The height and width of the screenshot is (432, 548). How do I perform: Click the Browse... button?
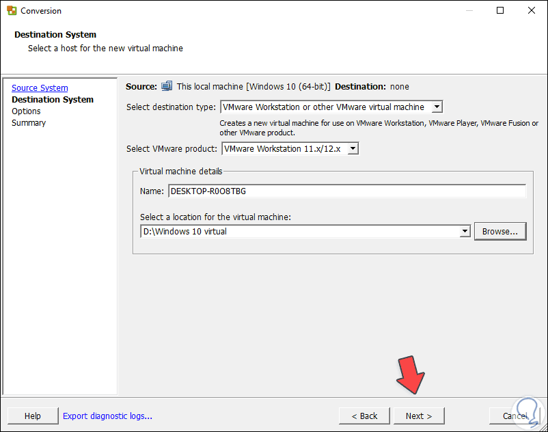(x=500, y=231)
